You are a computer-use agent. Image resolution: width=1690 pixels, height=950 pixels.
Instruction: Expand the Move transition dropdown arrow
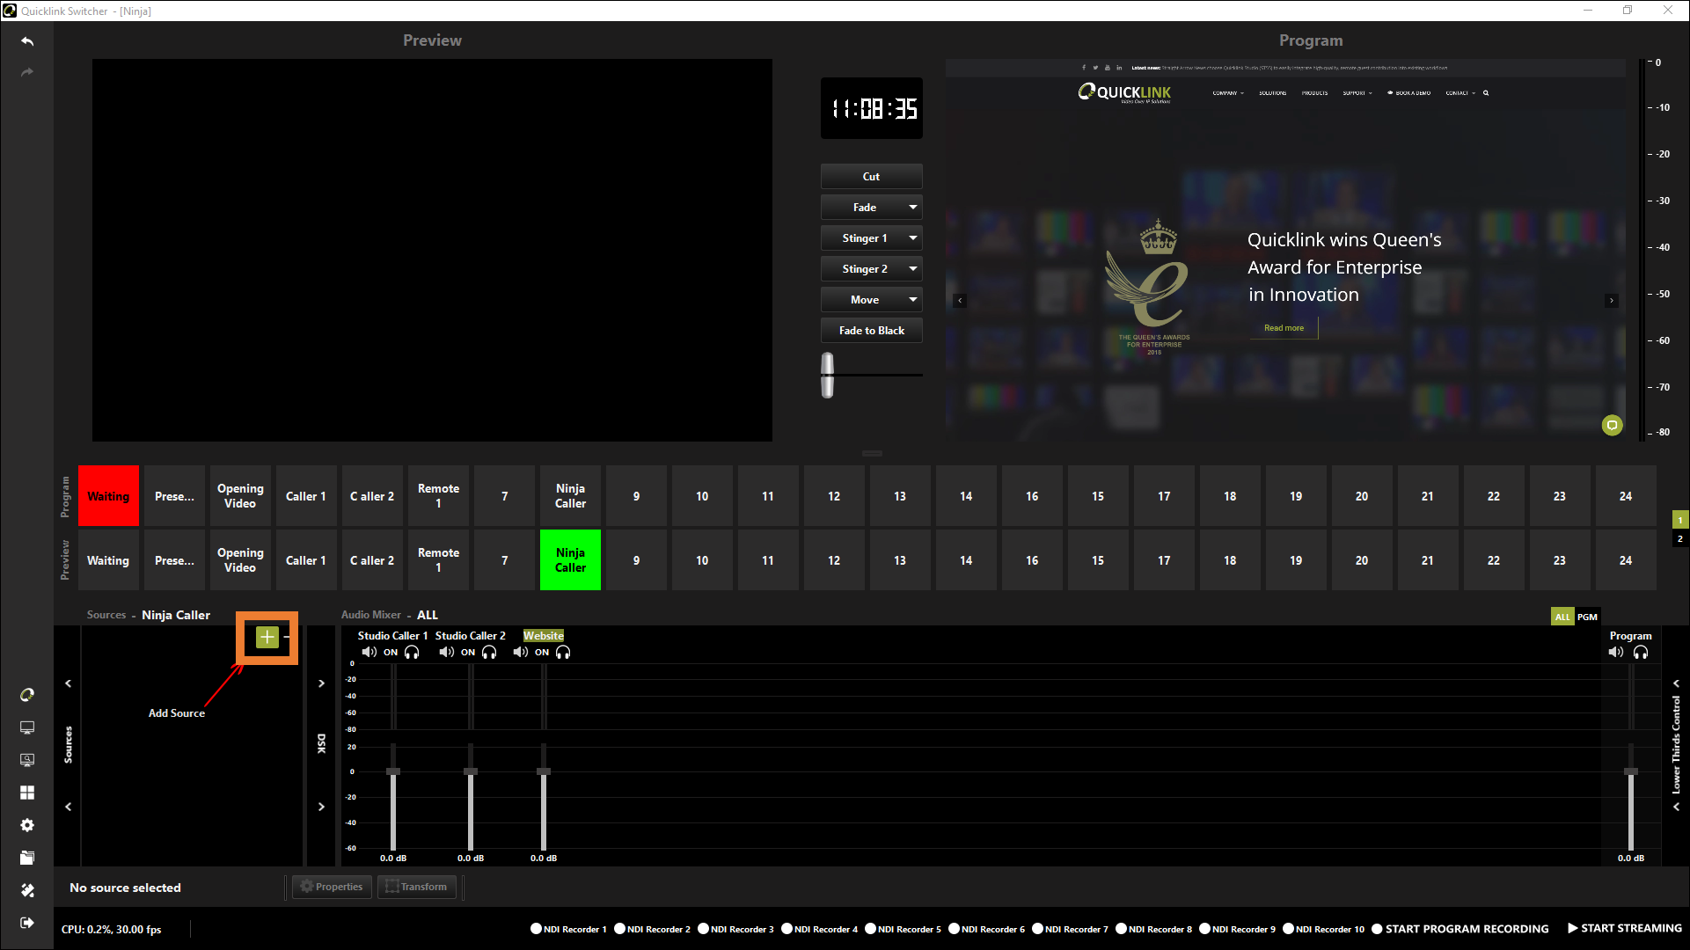click(x=912, y=300)
